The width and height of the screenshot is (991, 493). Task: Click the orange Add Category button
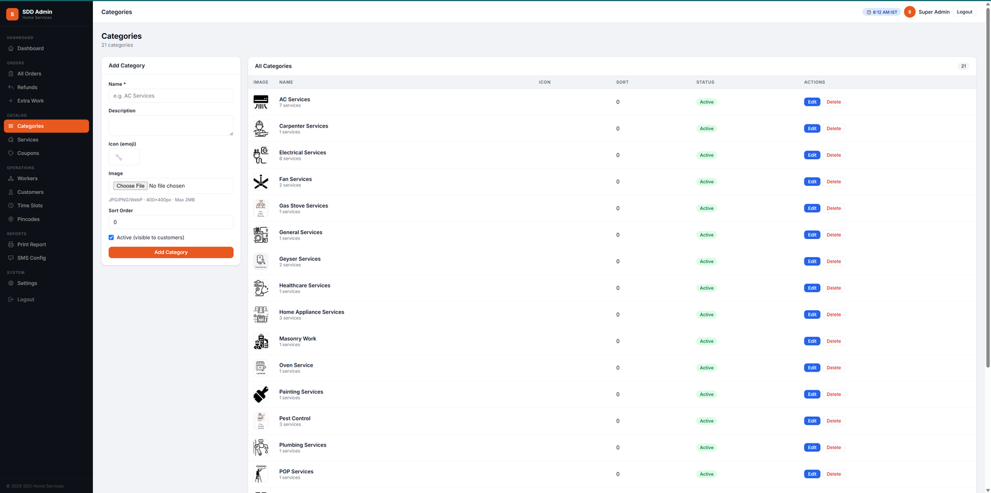coord(171,253)
